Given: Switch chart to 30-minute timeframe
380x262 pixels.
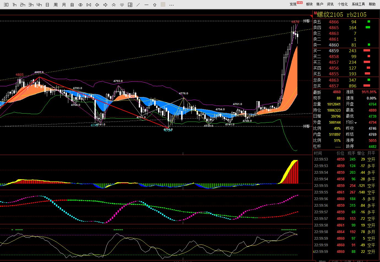Looking at the screenshot, I should pos(6,5).
